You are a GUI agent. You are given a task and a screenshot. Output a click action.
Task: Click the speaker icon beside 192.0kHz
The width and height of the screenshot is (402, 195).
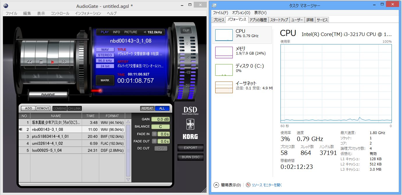click(145, 32)
